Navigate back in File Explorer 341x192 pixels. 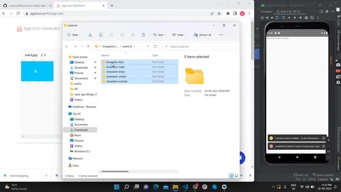[x=67, y=46]
